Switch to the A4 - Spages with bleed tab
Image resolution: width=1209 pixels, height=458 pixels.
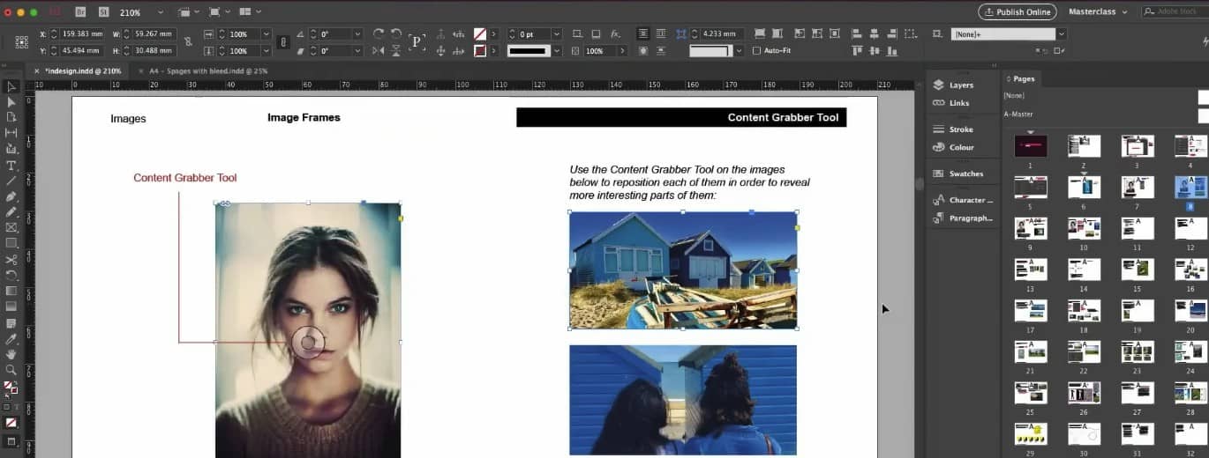208,70
